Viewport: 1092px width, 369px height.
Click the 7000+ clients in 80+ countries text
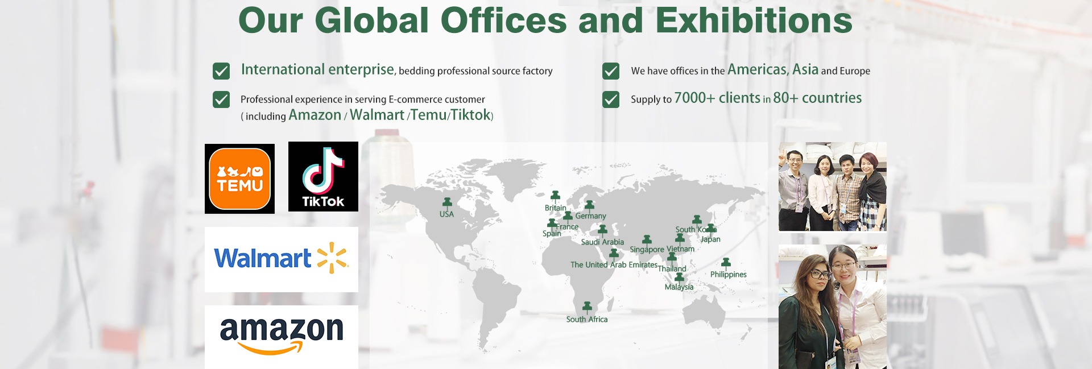[768, 98]
